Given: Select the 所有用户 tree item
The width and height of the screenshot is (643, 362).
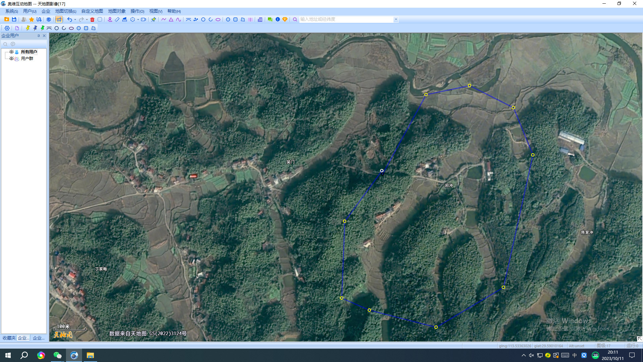Looking at the screenshot, I should 29,52.
